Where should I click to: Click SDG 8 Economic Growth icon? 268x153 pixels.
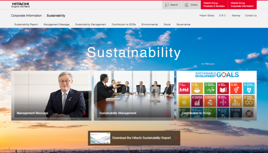click(197, 101)
